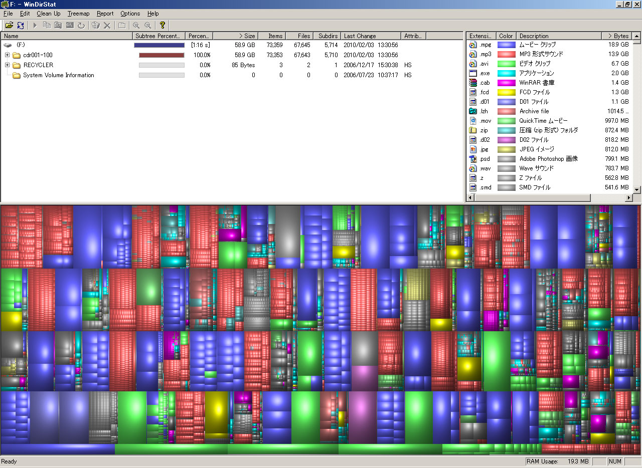Viewport: 642px width, 468px height.
Task: Click the extension list scroll down arrow
Action: (x=637, y=189)
